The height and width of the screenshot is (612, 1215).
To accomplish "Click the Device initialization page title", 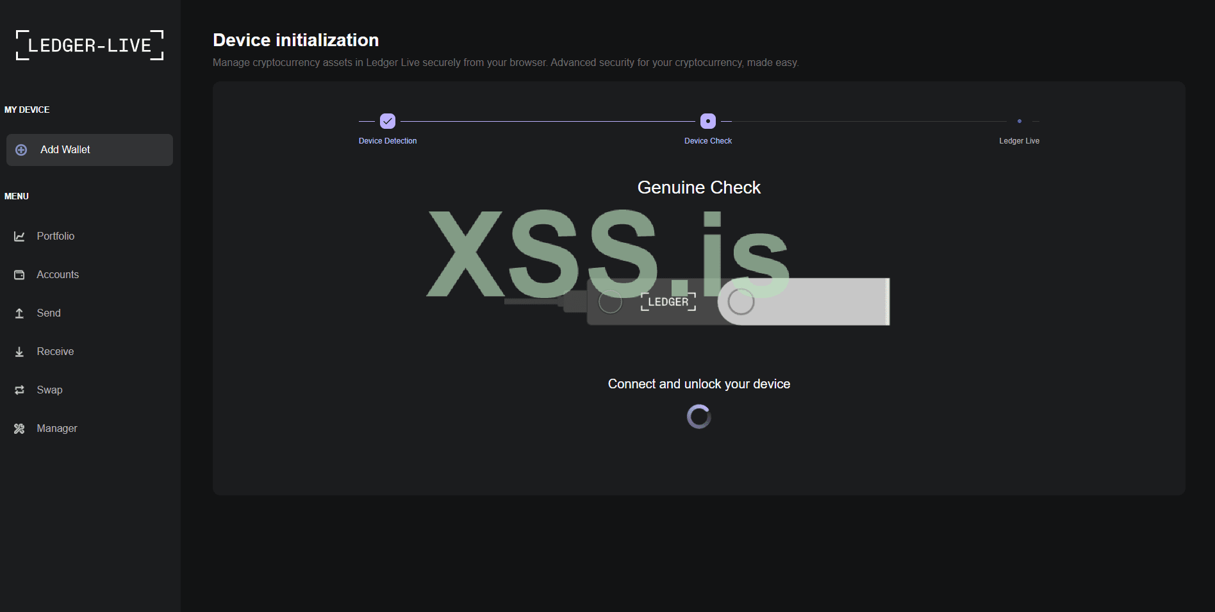I will click(x=296, y=40).
